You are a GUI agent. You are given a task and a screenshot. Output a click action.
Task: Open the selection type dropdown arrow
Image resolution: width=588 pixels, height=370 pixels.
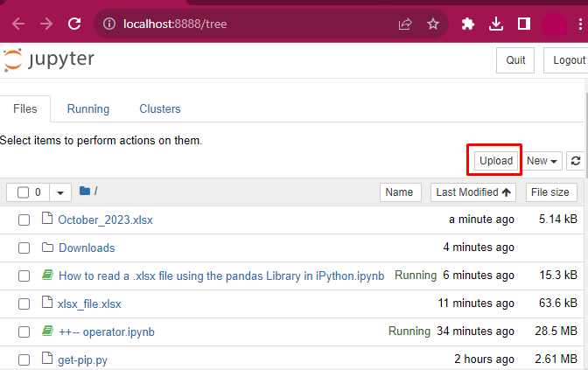60,192
